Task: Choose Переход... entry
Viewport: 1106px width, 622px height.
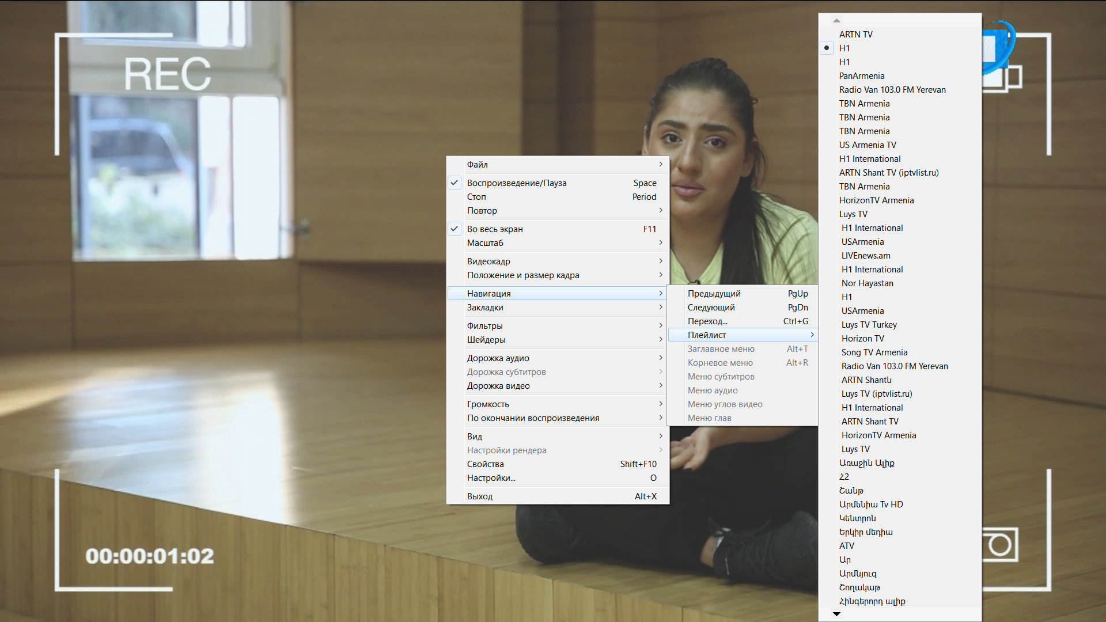Action: coord(707,321)
